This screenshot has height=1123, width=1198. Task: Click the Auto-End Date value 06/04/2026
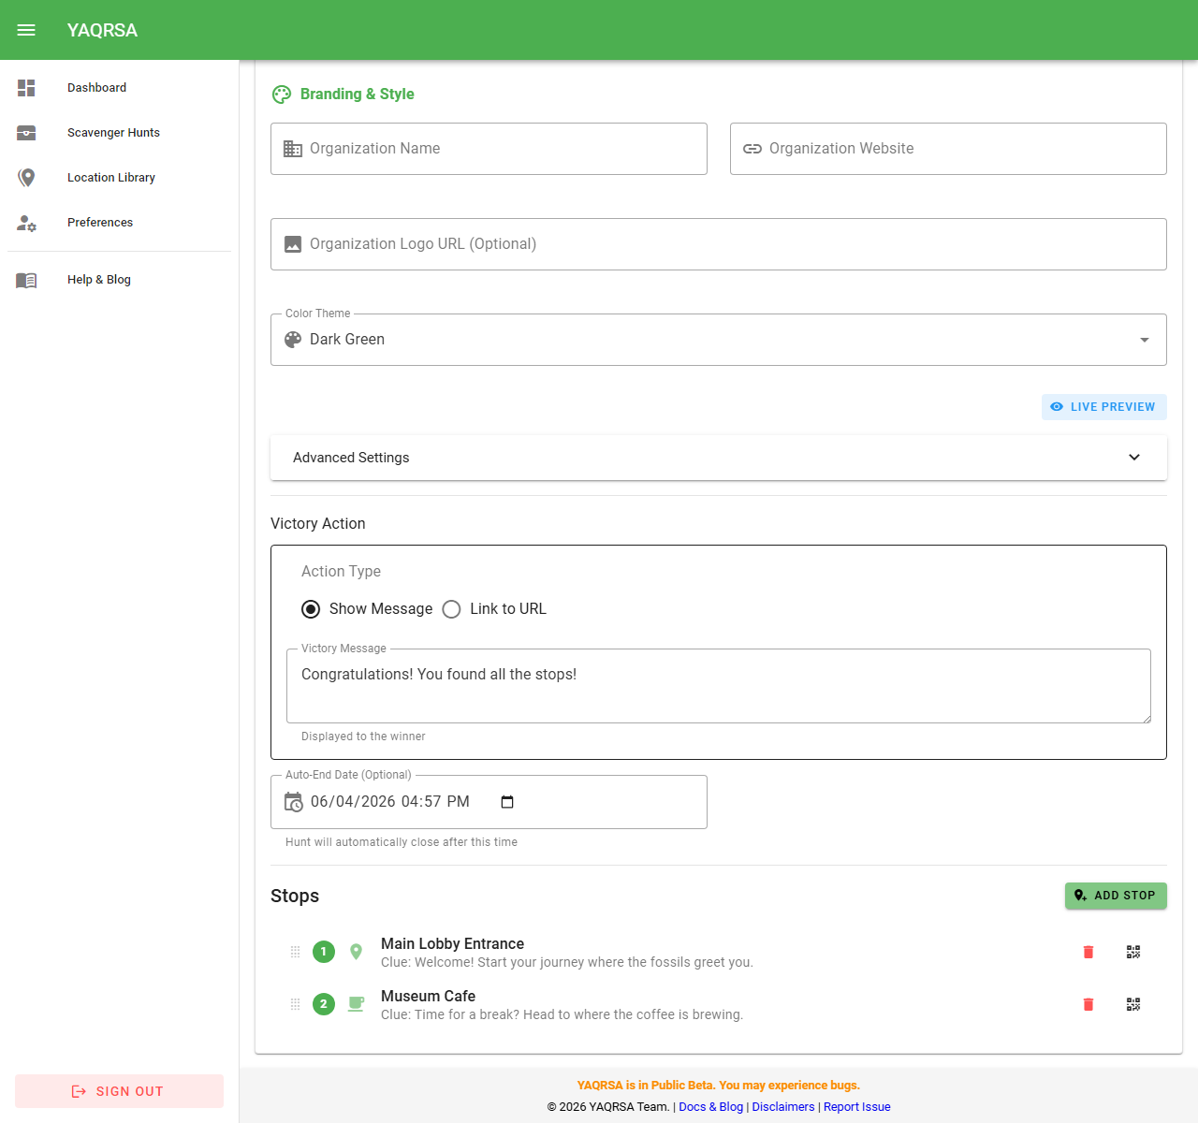353,802
